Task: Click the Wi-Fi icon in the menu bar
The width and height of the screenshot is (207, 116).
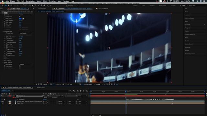Action: point(171,1)
